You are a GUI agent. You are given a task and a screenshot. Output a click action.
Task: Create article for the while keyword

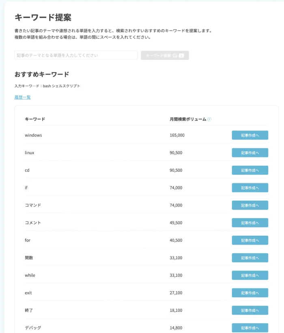tap(250, 275)
